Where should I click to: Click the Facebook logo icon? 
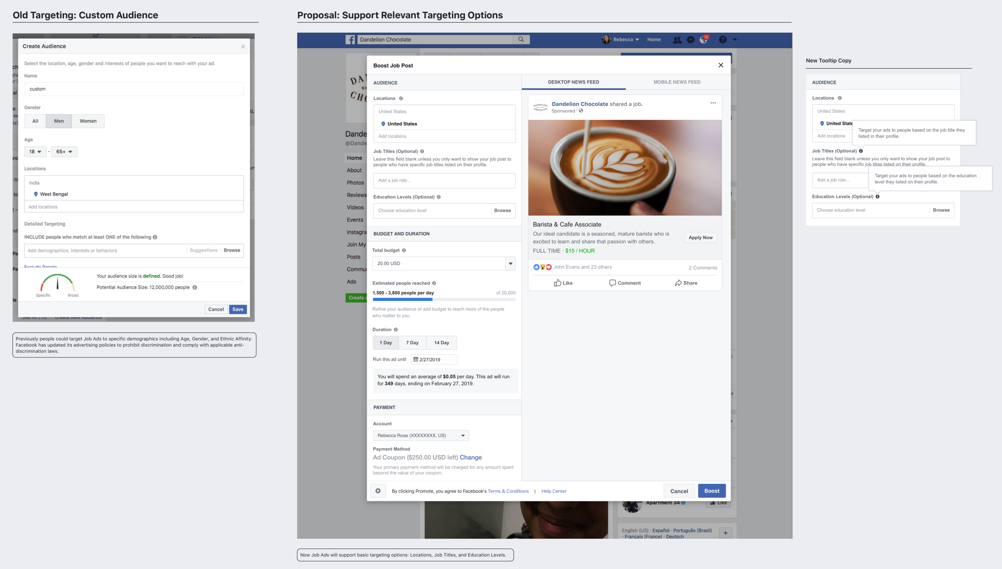pos(350,40)
